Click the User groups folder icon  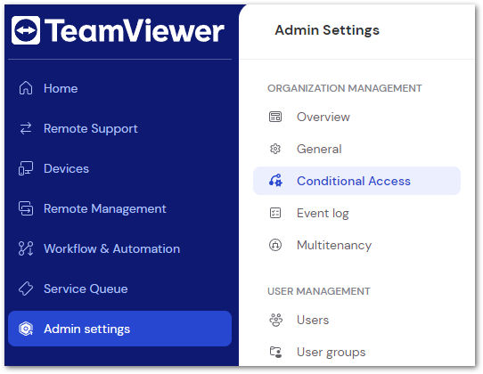coord(275,352)
